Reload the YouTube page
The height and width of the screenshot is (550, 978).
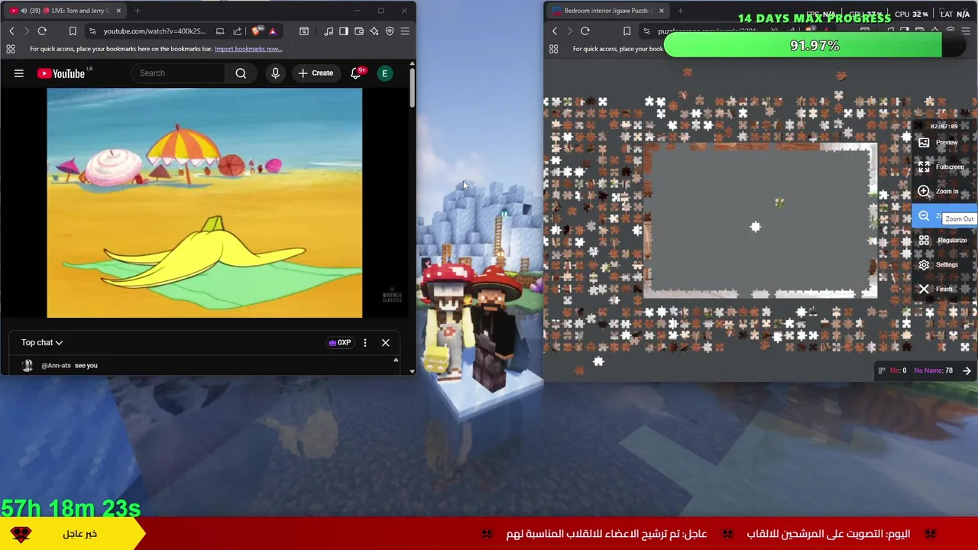[x=42, y=31]
